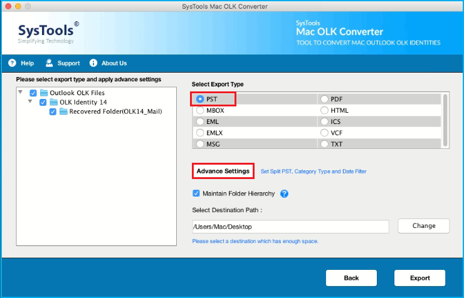
Task: Click the yellow minimize window button
Action: [18, 6]
